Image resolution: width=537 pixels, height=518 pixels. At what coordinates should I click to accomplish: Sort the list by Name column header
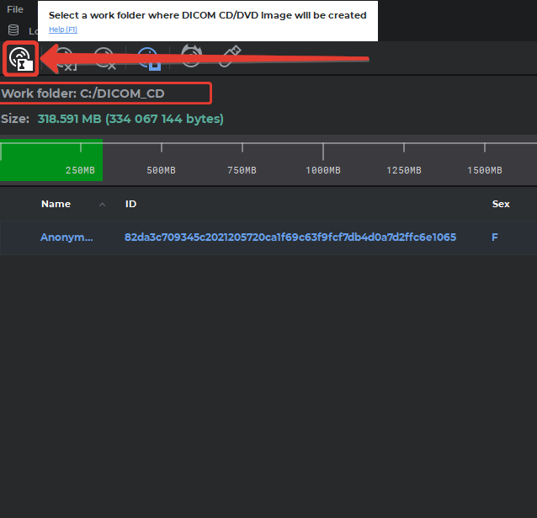click(56, 204)
